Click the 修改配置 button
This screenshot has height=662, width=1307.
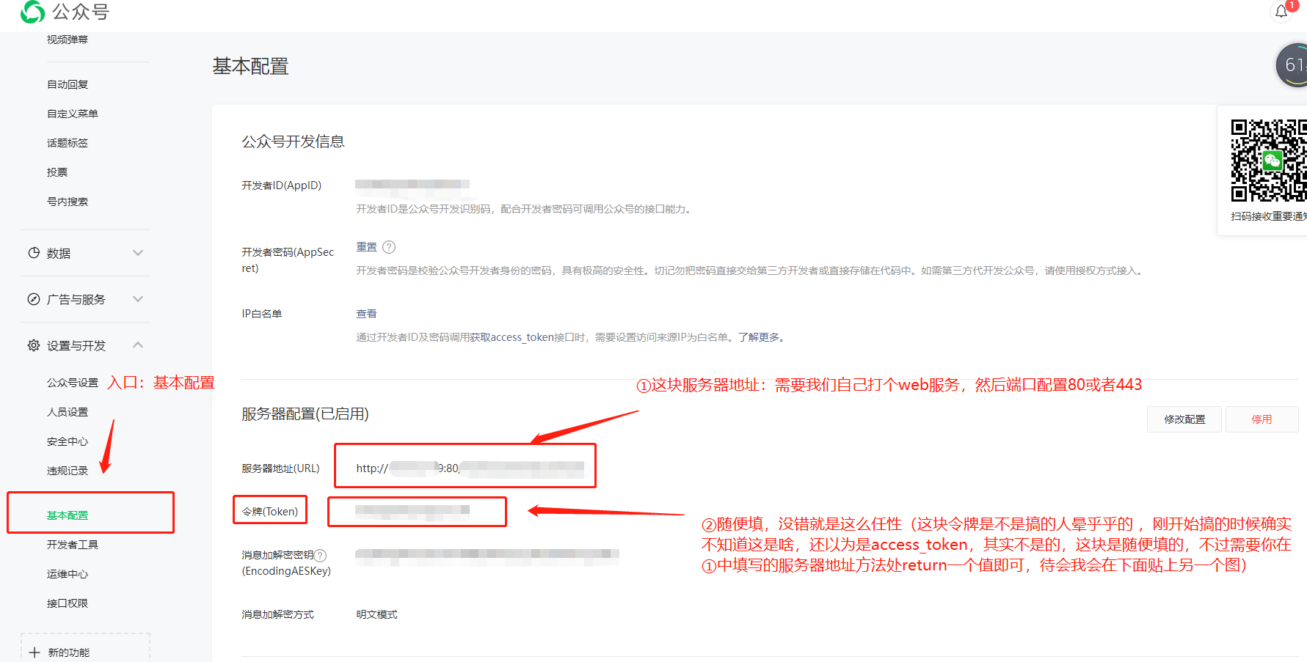pos(1184,419)
